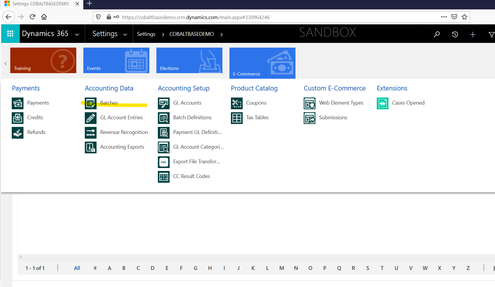Expand the Settings area dropdown chevron

(125, 34)
